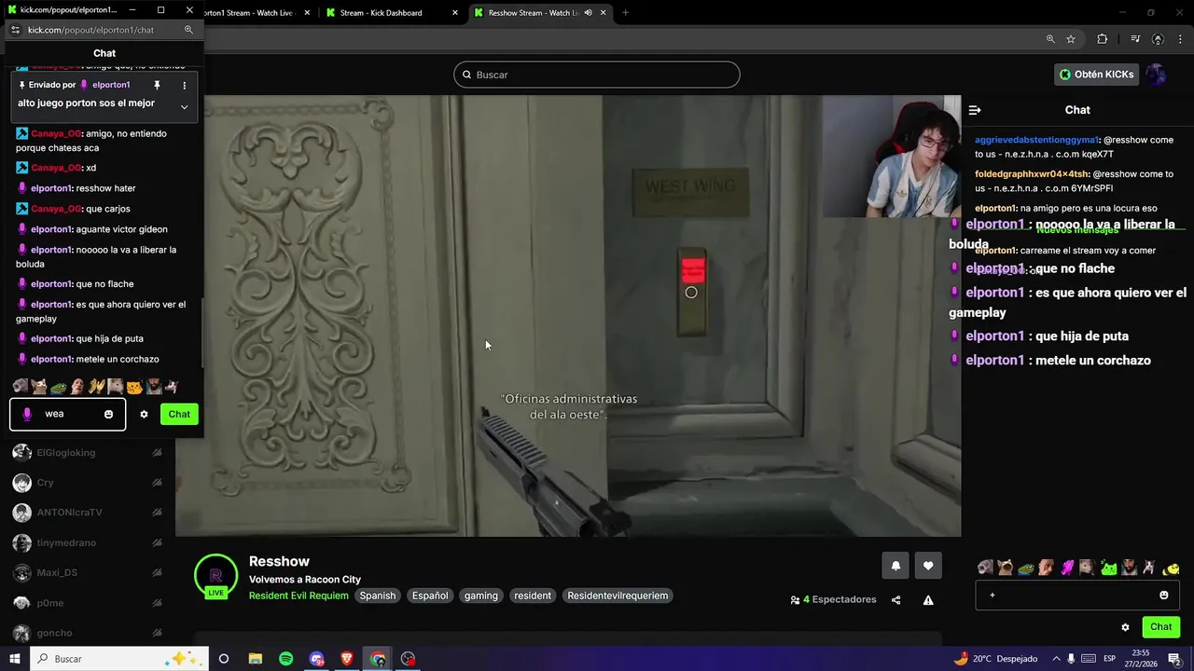This screenshot has height=671, width=1194.
Task: Select the Pepe frog emote in popout chat
Action: [x=58, y=386]
